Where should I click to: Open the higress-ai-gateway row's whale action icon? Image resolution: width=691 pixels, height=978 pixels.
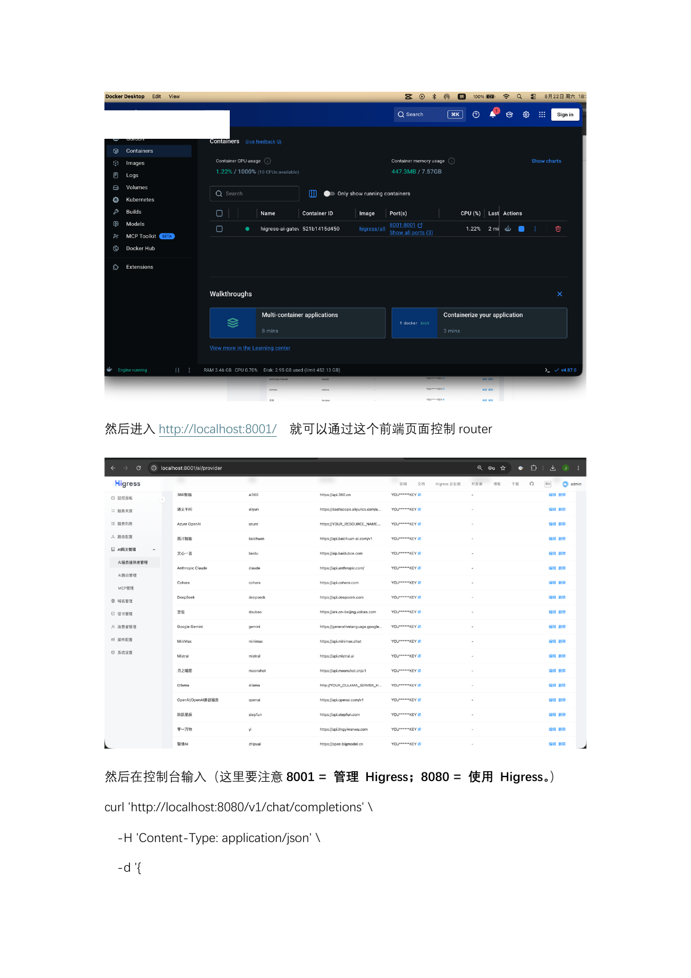pyautogui.click(x=508, y=229)
